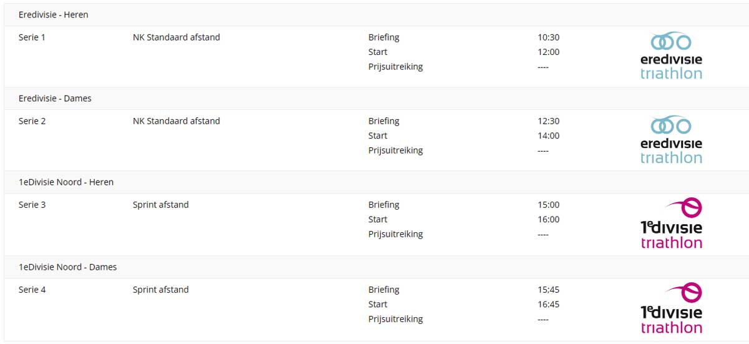Click the Serie 4 label
The width and height of the screenshot is (749, 344).
point(32,290)
